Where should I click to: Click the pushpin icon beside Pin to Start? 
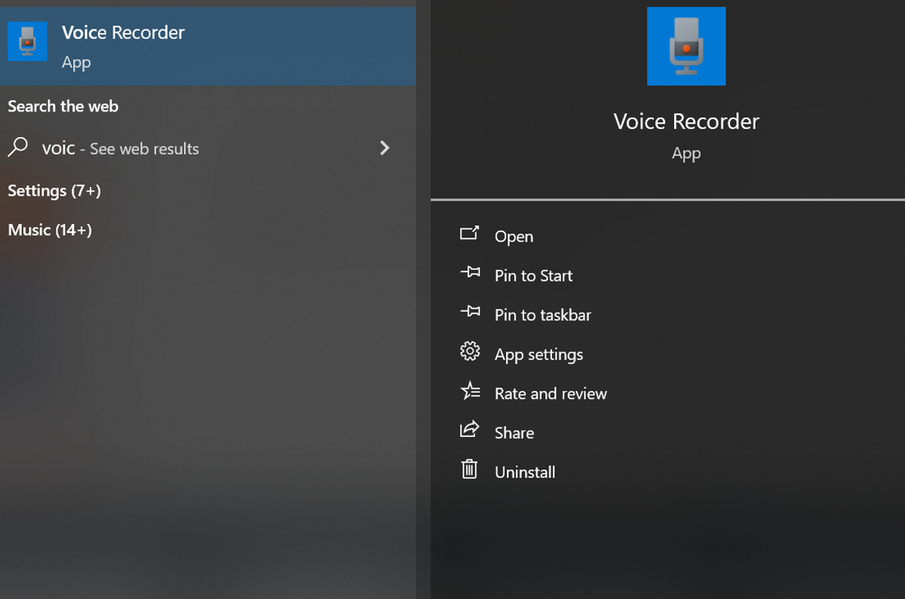pos(470,272)
